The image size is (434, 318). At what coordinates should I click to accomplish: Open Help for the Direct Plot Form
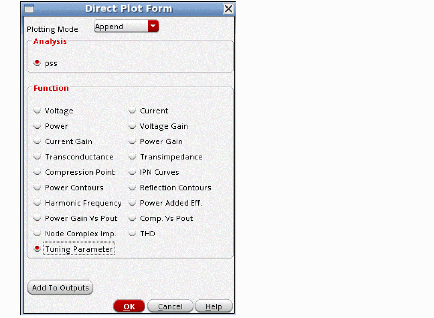pyautogui.click(x=214, y=306)
